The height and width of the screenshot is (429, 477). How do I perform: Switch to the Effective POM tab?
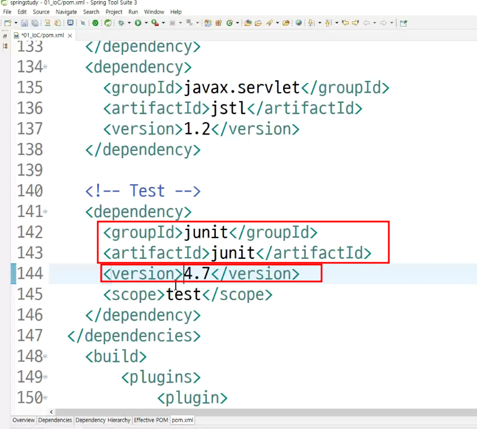coord(151,420)
